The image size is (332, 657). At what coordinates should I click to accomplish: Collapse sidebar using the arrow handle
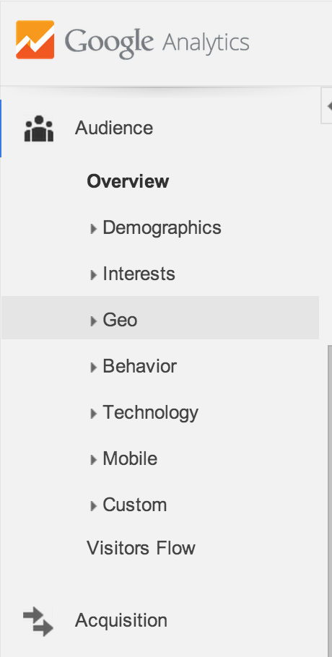point(328,106)
